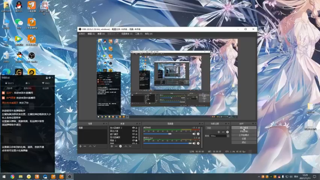Open the notification center on the taskbar
This screenshot has width=320, height=180.
click(314, 177)
